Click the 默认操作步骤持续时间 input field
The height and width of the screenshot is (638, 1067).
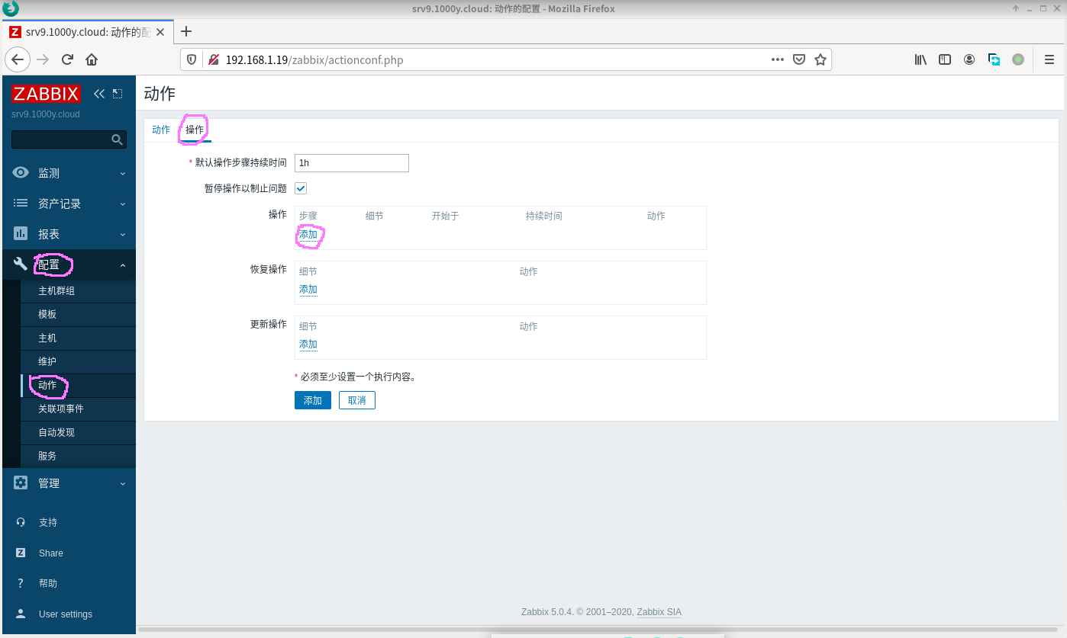tap(352, 162)
